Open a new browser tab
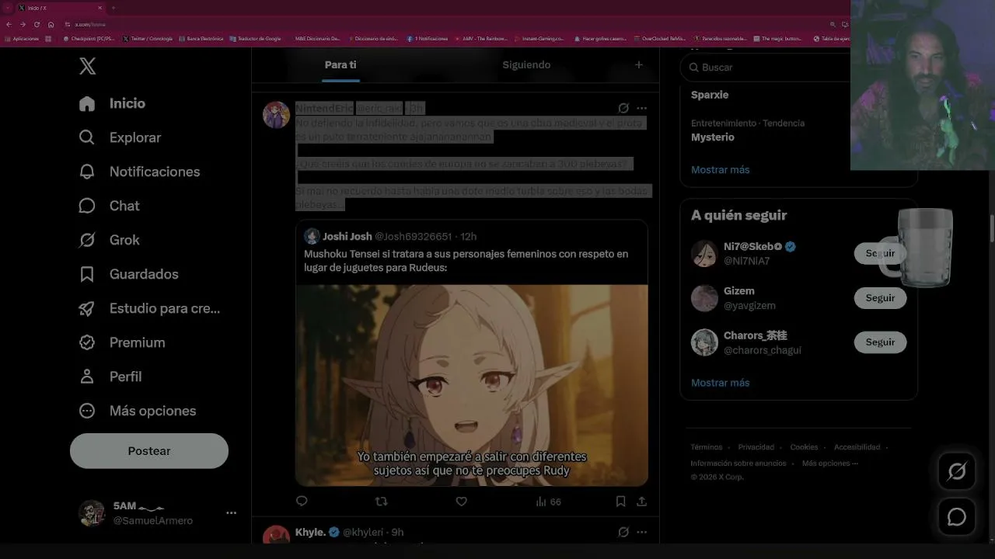Image resolution: width=995 pixels, height=559 pixels. (113, 8)
